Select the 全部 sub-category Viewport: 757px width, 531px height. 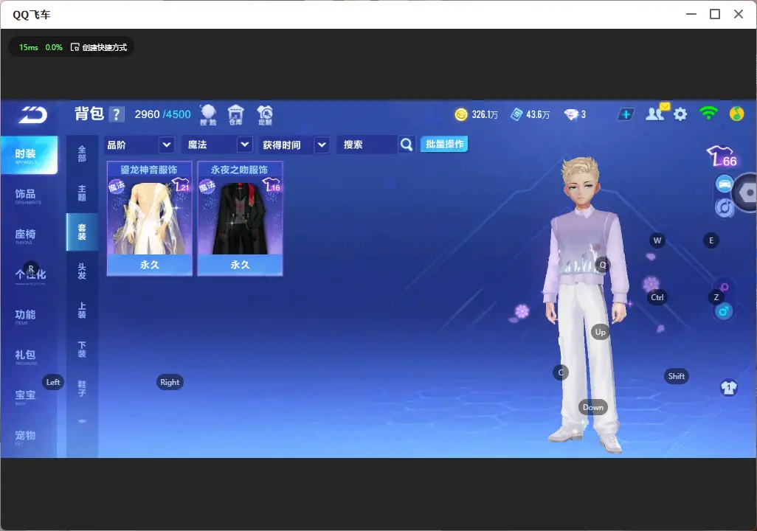82,154
